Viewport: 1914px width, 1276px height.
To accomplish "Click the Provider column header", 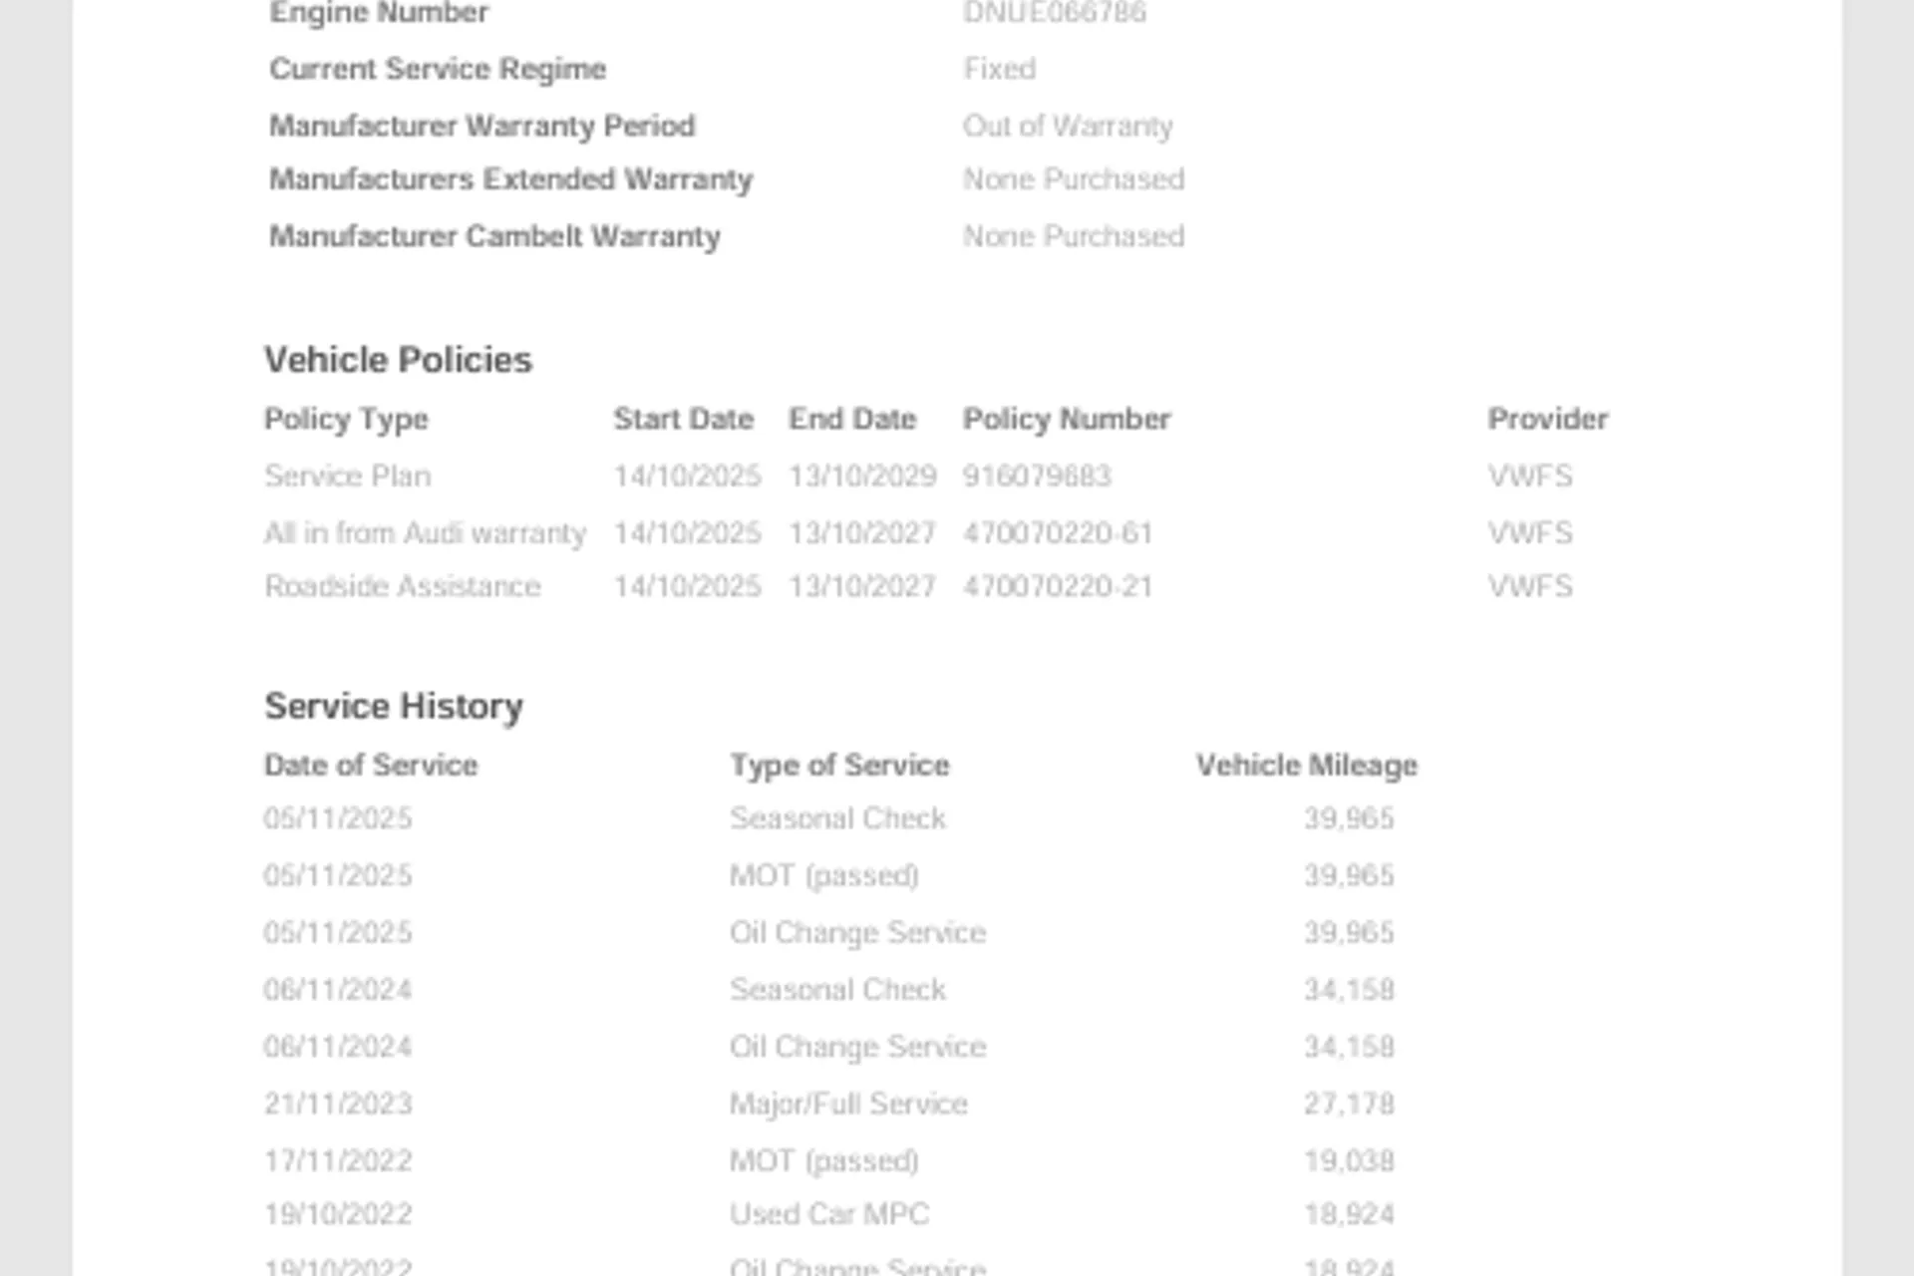I will point(1548,419).
